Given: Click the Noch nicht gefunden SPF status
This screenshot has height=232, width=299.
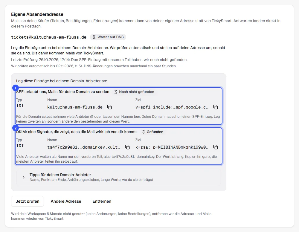Looking at the screenshot, I should [x=134, y=92].
